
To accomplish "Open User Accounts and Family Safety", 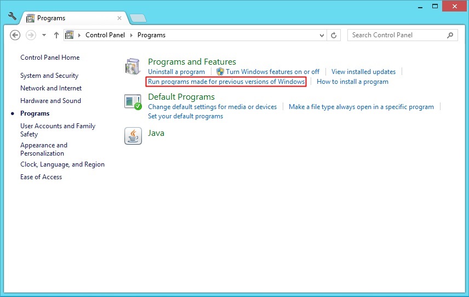I will pos(58,130).
